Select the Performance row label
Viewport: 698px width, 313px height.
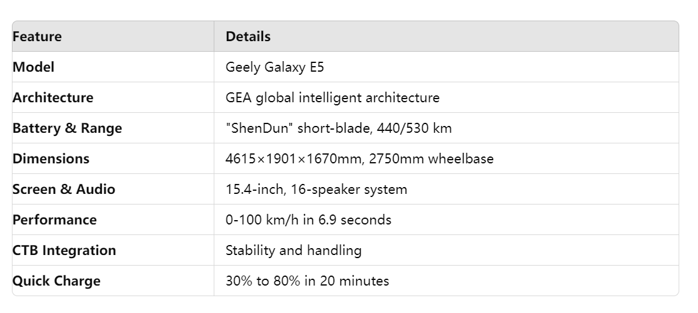pyautogui.click(x=54, y=220)
